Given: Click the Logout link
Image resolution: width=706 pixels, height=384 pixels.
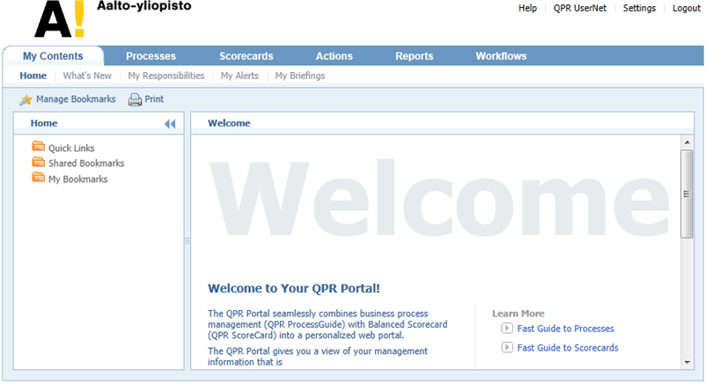Looking at the screenshot, I should click(x=687, y=8).
